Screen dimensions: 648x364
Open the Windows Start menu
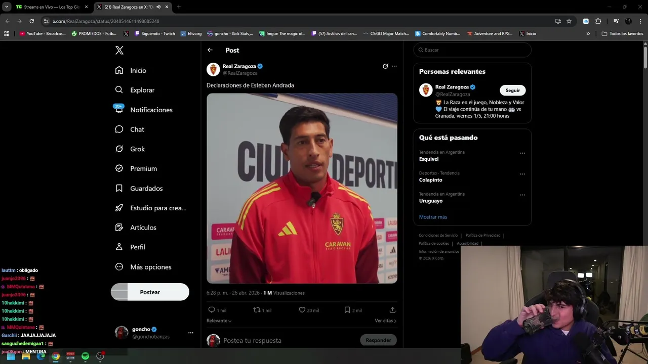[11, 356]
